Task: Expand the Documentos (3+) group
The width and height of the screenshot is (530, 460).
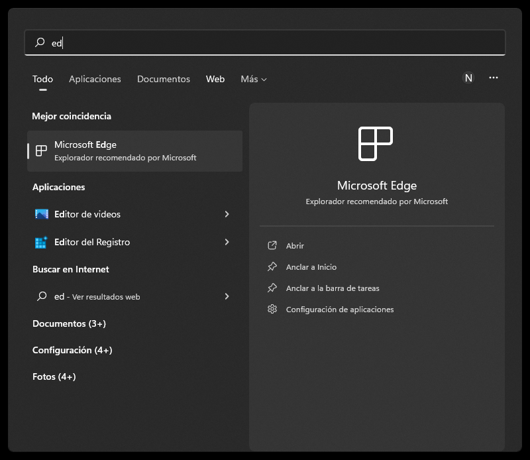Action: tap(70, 323)
